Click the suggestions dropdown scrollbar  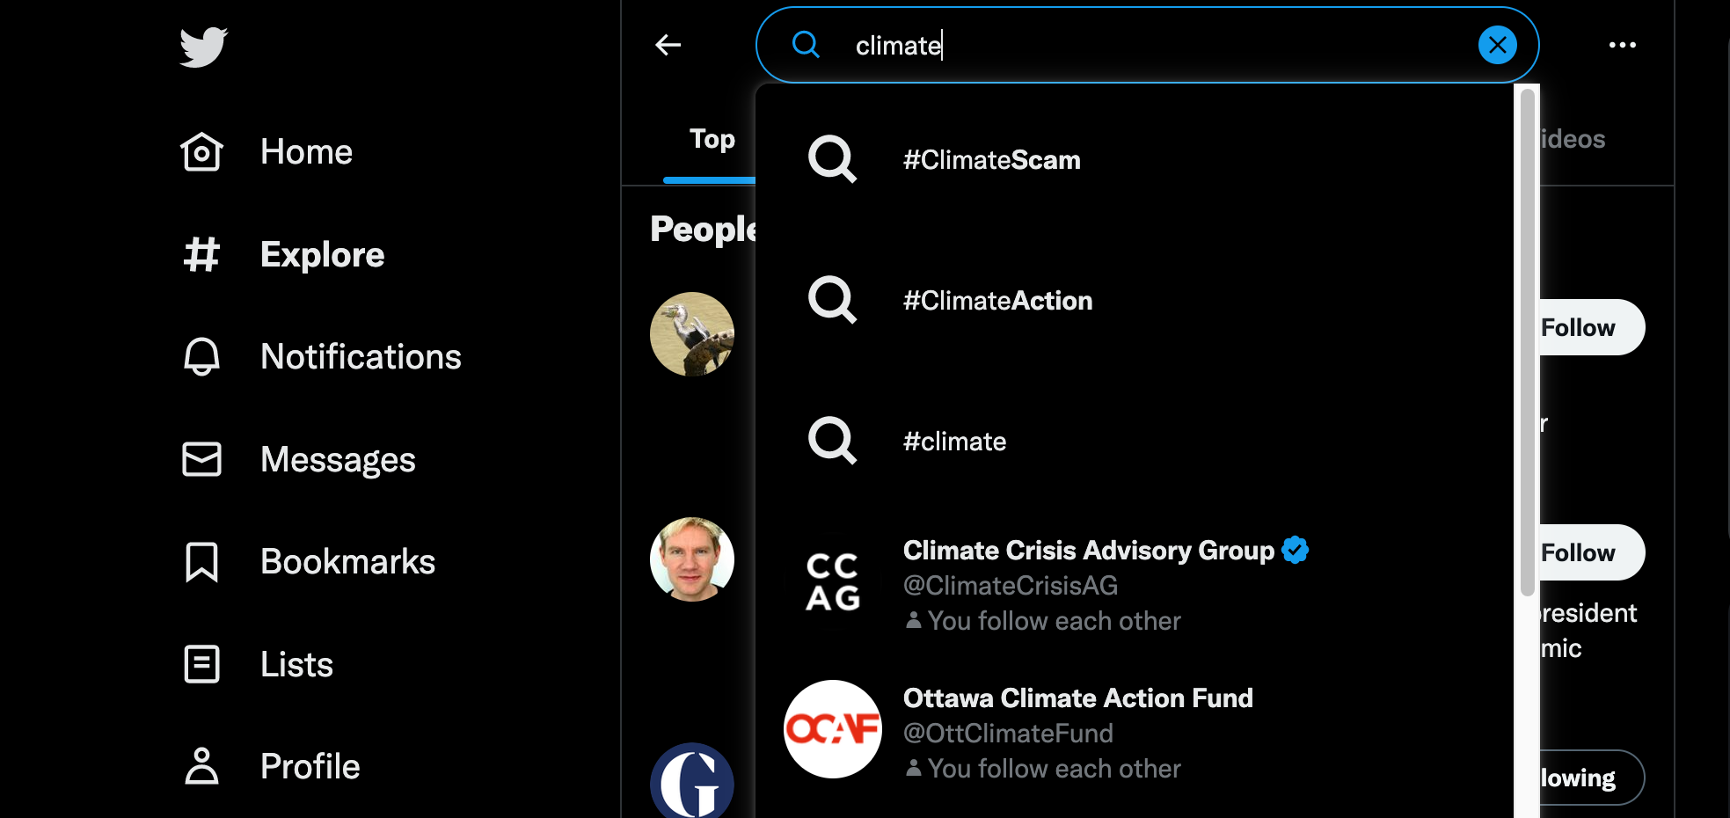tap(1527, 341)
